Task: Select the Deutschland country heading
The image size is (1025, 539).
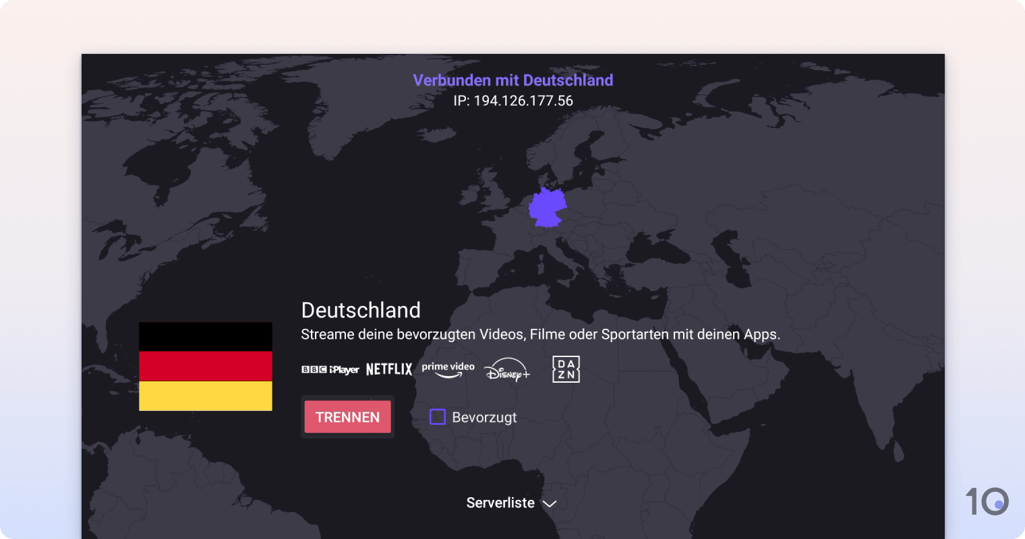Action: (361, 311)
